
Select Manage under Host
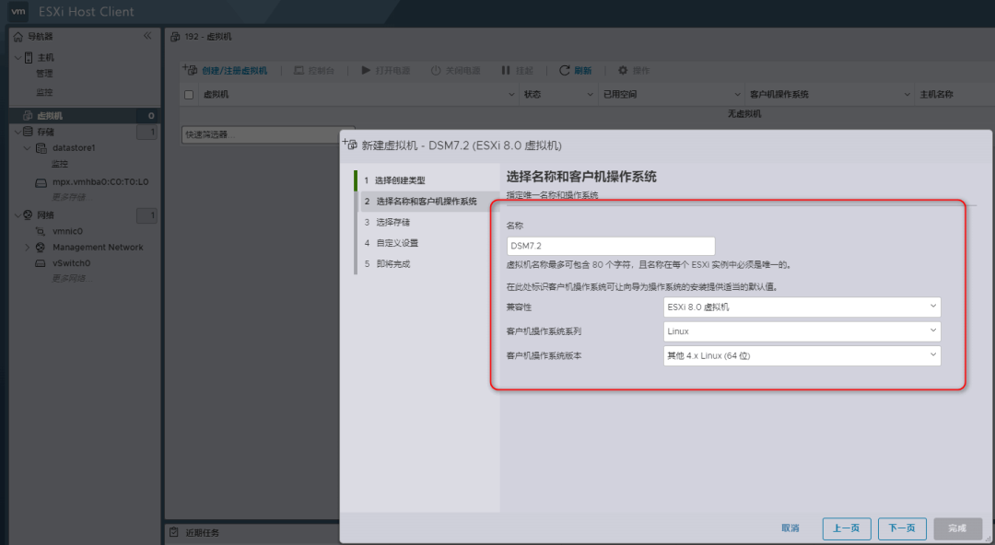[x=44, y=75]
